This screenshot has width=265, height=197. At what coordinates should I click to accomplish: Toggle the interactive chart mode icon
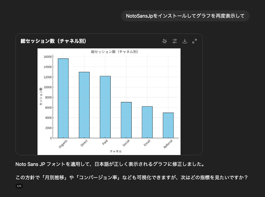(165, 41)
